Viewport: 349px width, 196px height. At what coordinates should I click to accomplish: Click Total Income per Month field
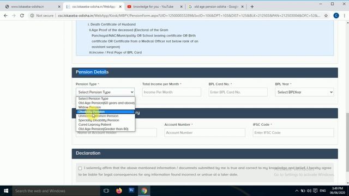click(x=172, y=92)
